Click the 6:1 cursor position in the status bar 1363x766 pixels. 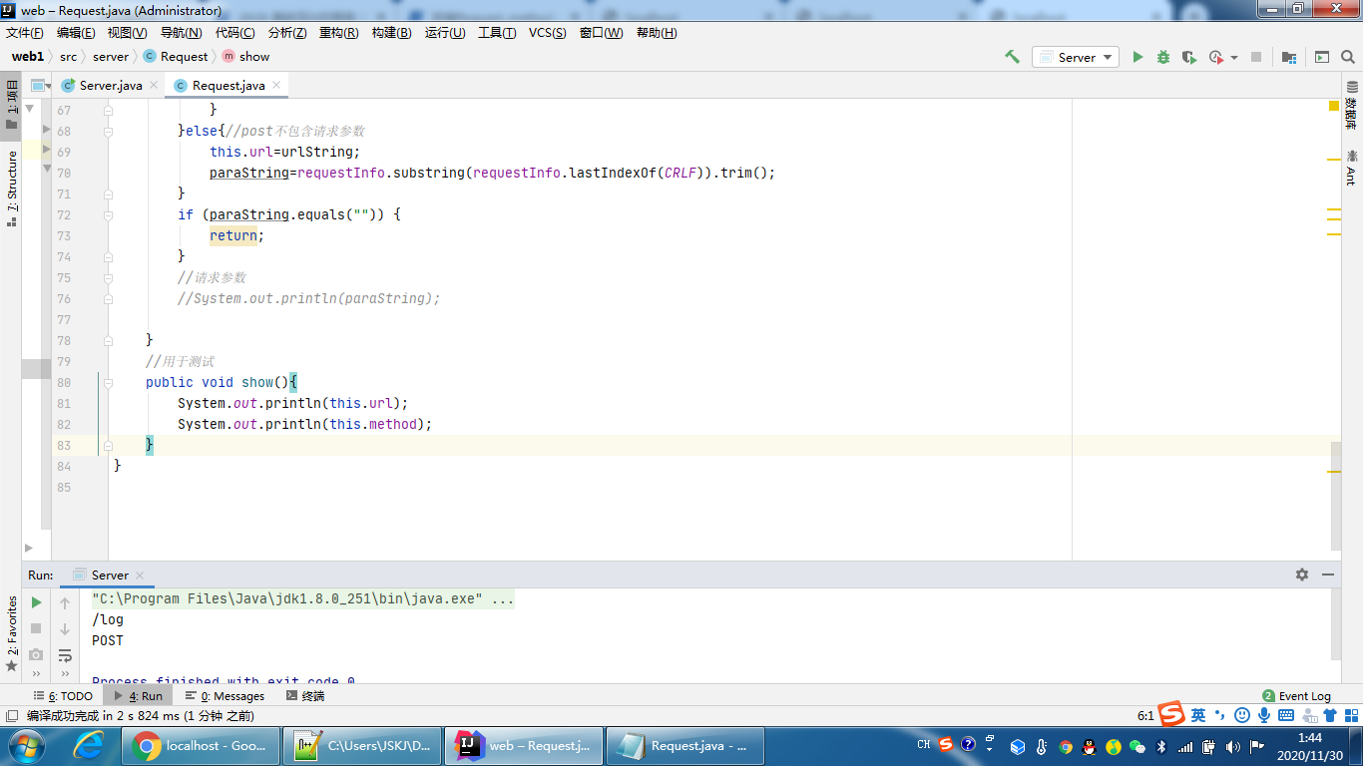point(1145,716)
